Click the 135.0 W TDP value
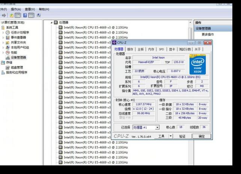Viewport: 241px width, 174px height. 178,62
